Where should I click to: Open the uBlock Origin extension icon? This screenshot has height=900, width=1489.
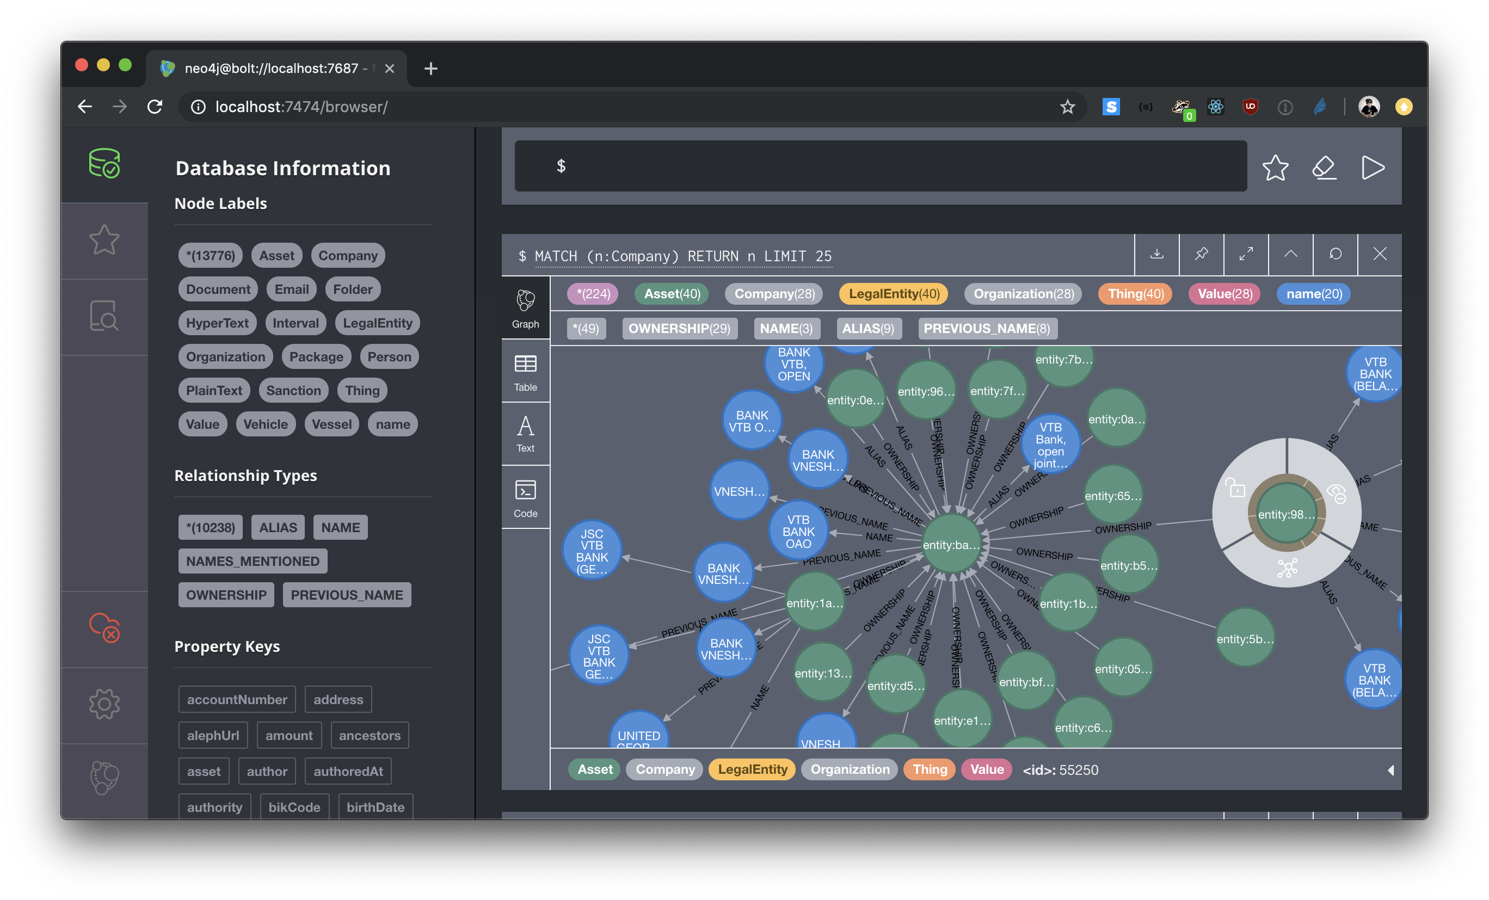pos(1250,107)
